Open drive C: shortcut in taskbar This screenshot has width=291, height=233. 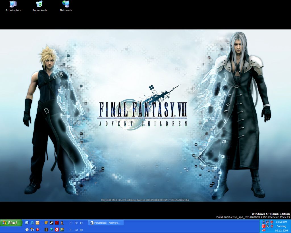(71, 223)
